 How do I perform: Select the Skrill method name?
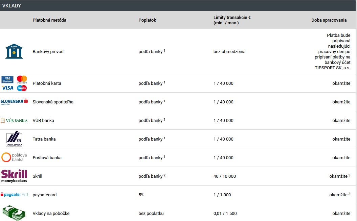point(37,176)
